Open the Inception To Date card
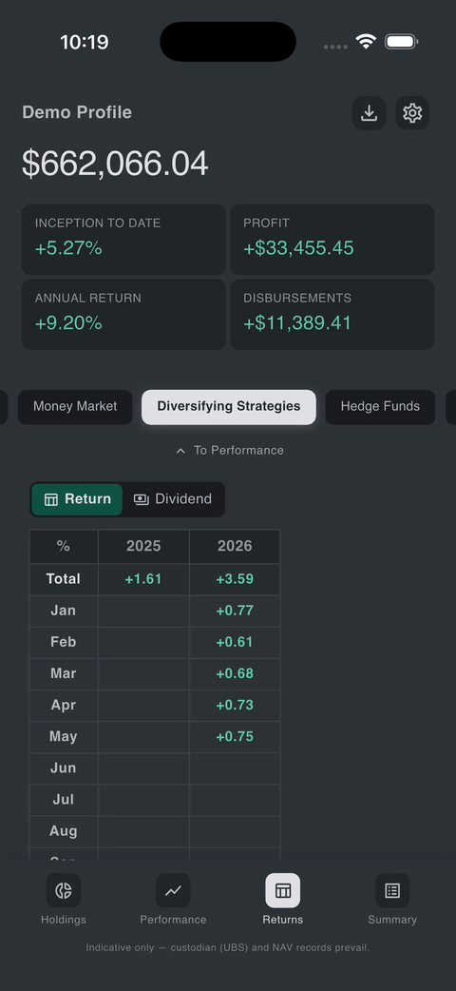 click(x=123, y=239)
